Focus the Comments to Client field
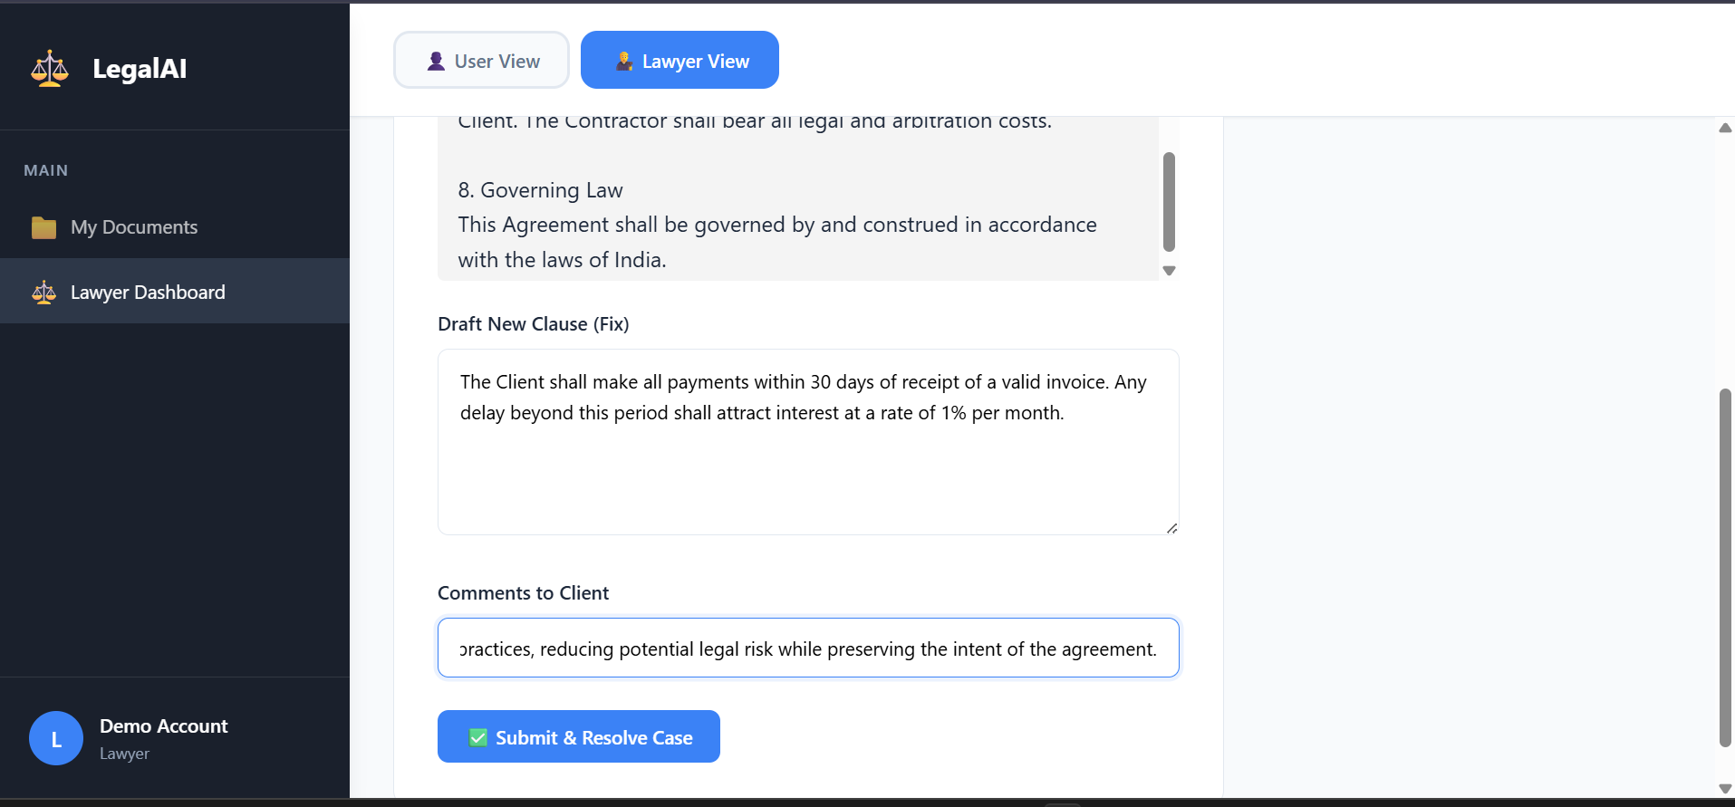Screen dimensions: 1735x807 pyautogui.click(x=808, y=648)
